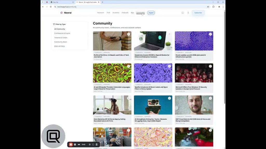This screenshot has height=149, width=266.
Task: Delete the recording with trash icon
Action: [97, 145]
